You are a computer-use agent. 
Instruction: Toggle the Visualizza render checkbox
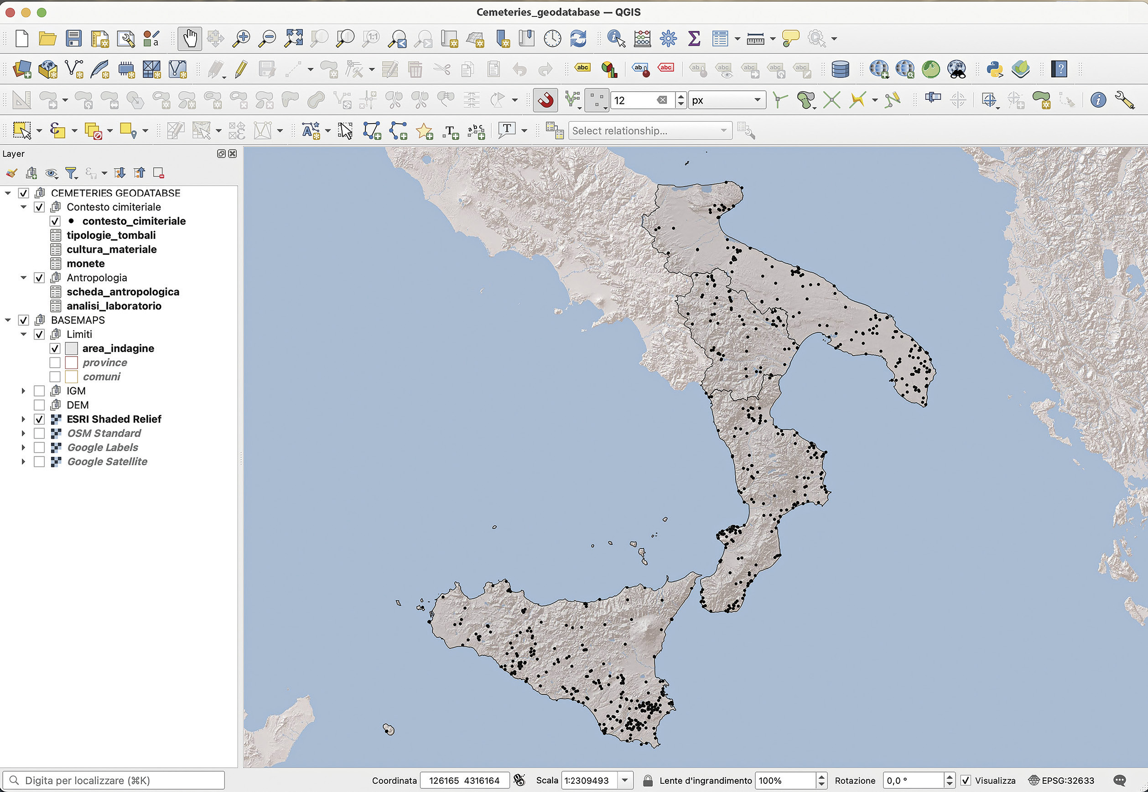(966, 781)
